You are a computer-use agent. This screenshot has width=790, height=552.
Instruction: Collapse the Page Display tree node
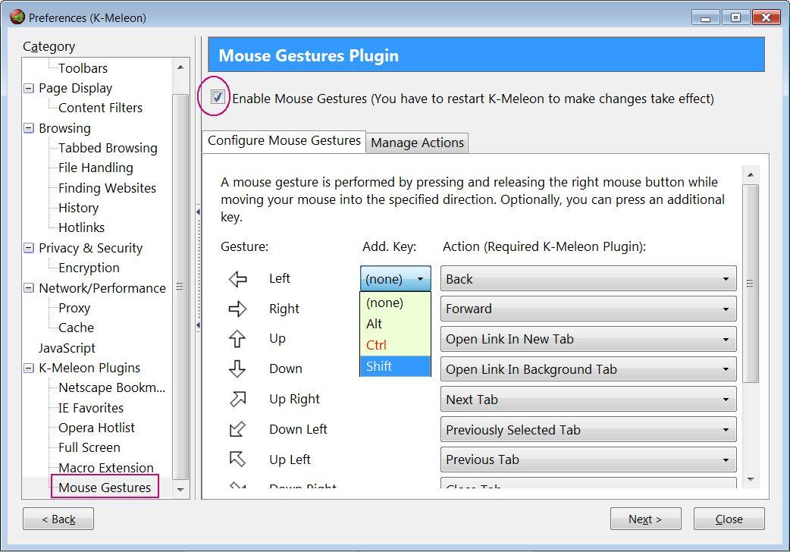(29, 88)
